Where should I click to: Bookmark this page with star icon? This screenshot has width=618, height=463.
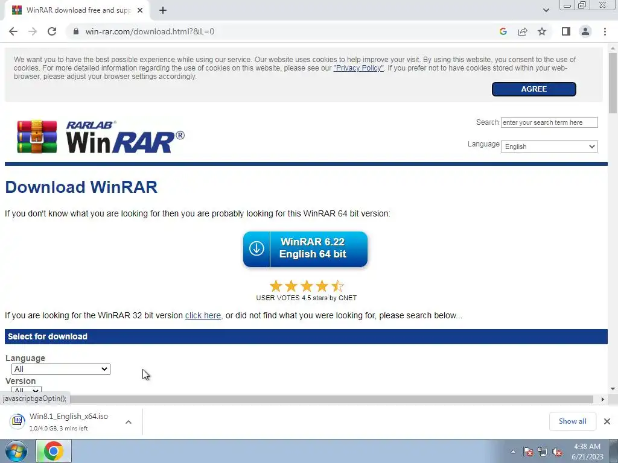tap(542, 31)
